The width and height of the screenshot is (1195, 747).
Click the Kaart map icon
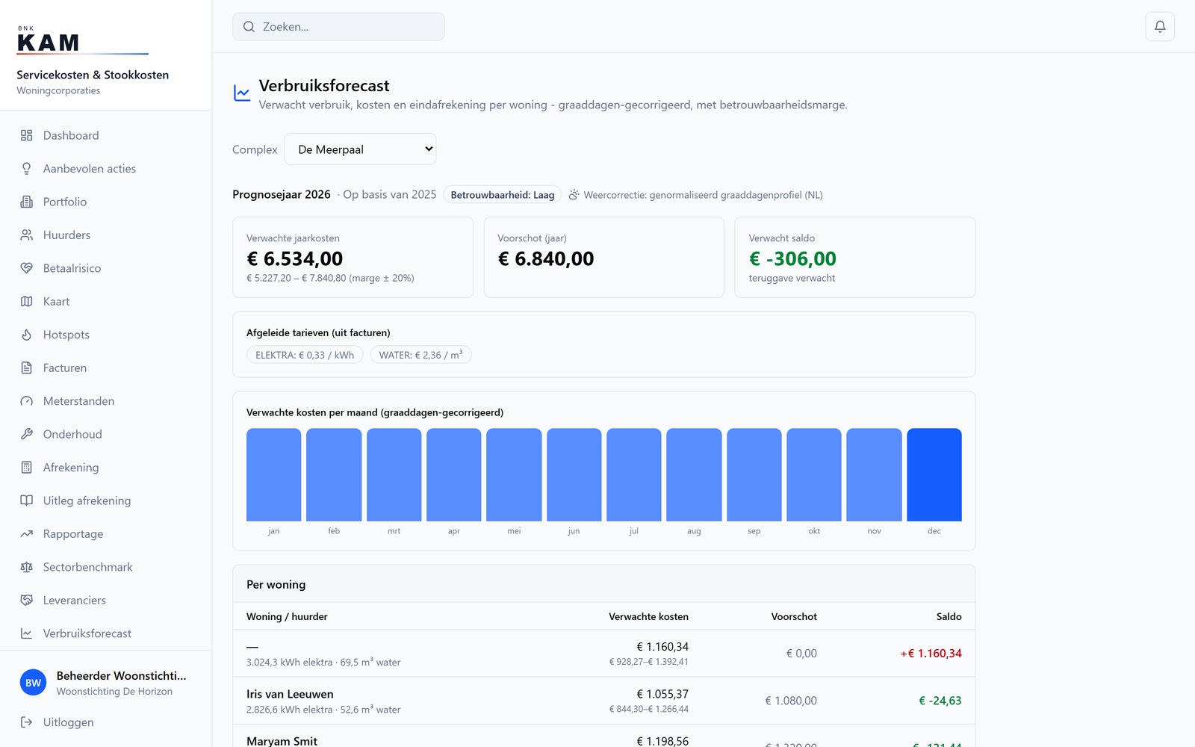[27, 302]
